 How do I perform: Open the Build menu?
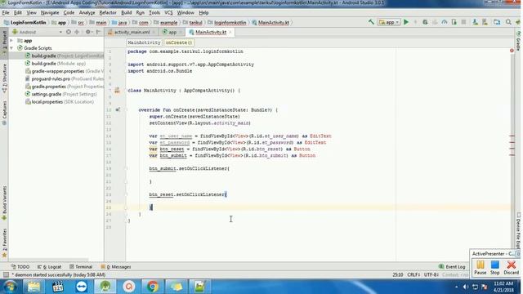(x=127, y=13)
